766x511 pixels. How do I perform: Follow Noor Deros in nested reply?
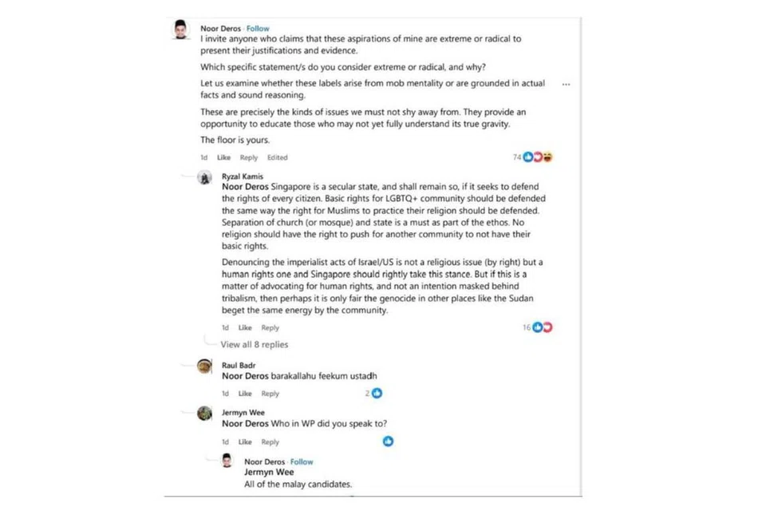point(302,461)
